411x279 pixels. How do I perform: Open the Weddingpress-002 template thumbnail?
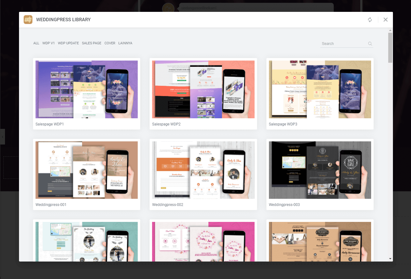point(203,170)
